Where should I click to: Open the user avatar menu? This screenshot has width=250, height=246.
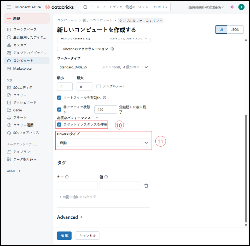point(241,7)
